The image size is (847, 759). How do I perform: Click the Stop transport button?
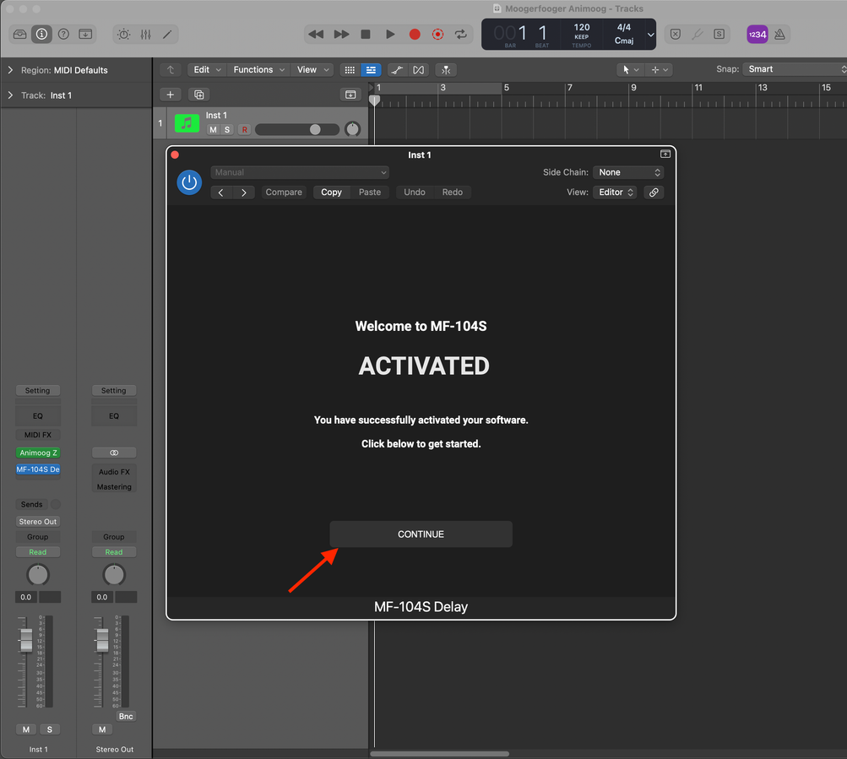pyautogui.click(x=366, y=34)
